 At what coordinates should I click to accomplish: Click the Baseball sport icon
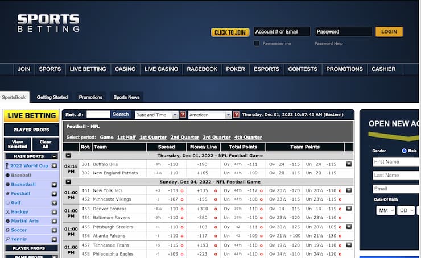[7, 175]
